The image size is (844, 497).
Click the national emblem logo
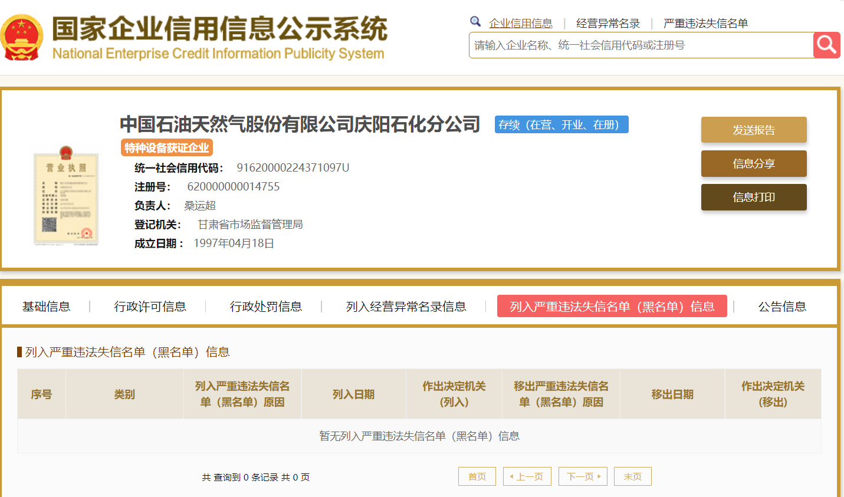[22, 38]
